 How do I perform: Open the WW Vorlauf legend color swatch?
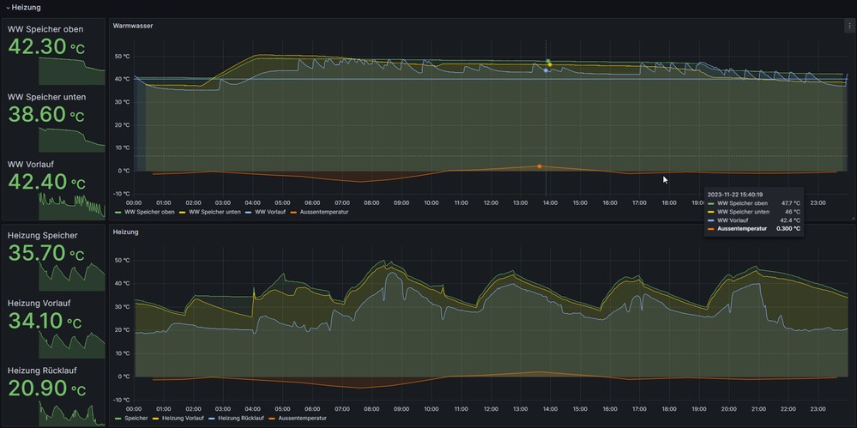pos(249,211)
